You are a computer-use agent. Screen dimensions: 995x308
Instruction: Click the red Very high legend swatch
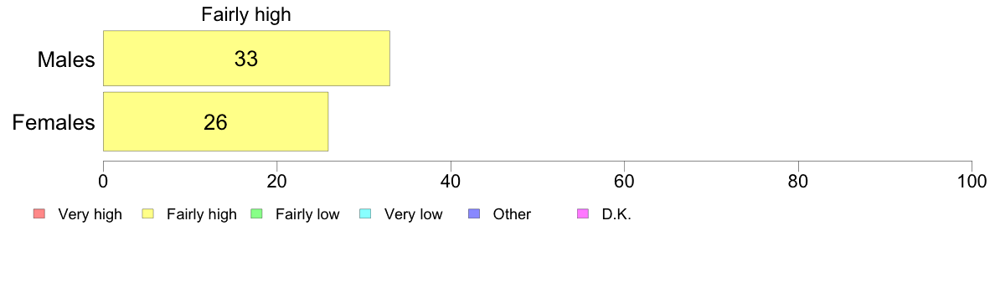pyautogui.click(x=38, y=214)
